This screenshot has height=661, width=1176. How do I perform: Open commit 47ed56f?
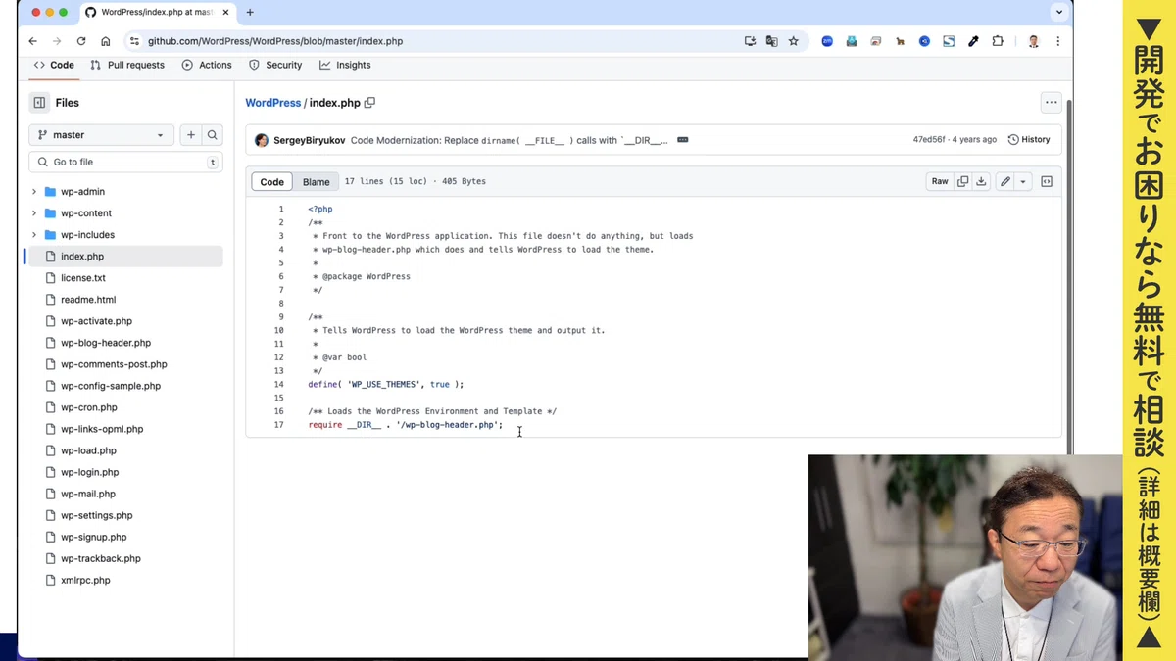929,140
